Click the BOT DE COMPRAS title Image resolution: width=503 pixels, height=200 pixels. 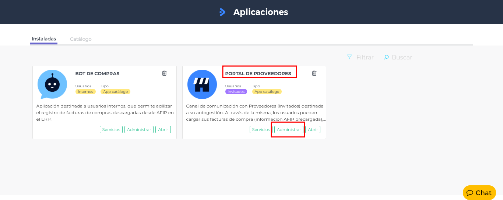[97, 73]
